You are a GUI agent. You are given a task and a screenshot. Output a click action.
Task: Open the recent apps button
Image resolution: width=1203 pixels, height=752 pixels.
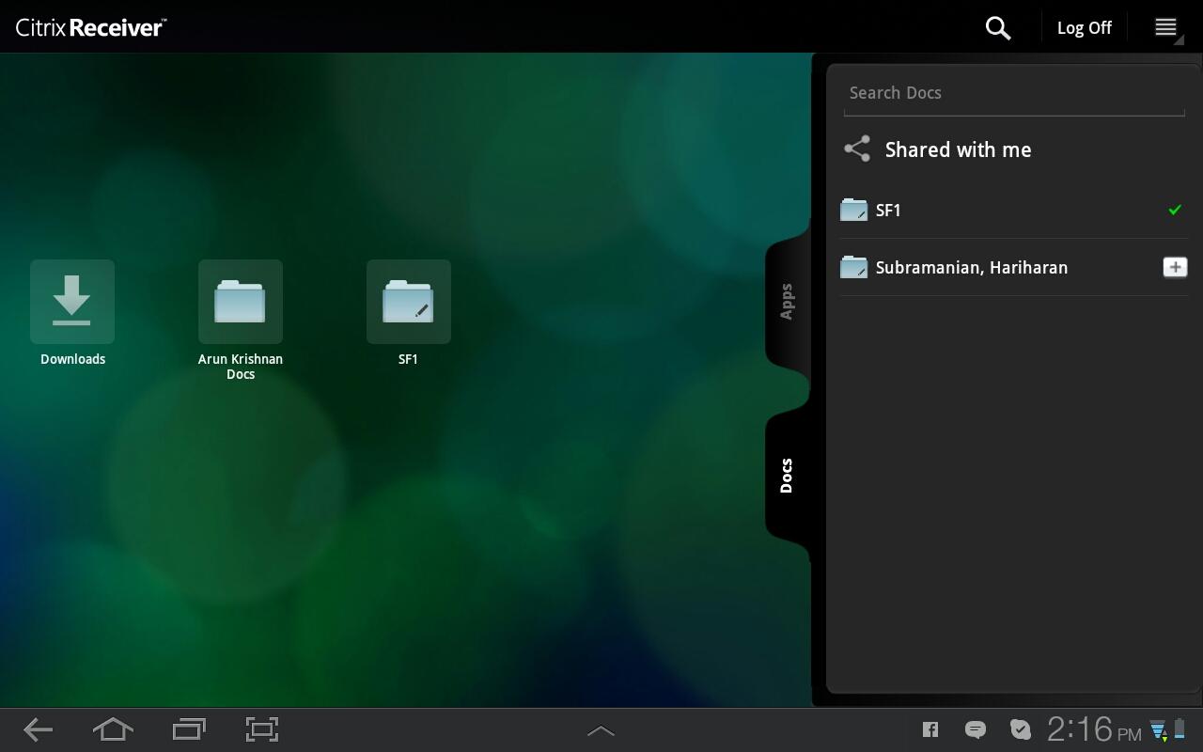(x=189, y=729)
